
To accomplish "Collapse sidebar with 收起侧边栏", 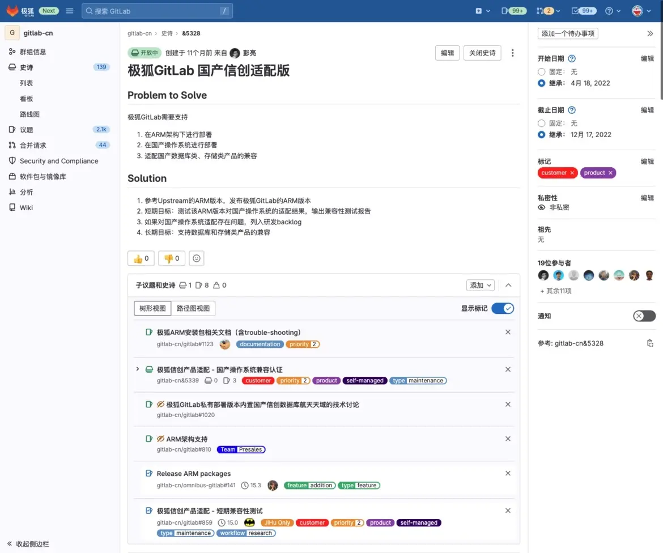I will point(28,544).
